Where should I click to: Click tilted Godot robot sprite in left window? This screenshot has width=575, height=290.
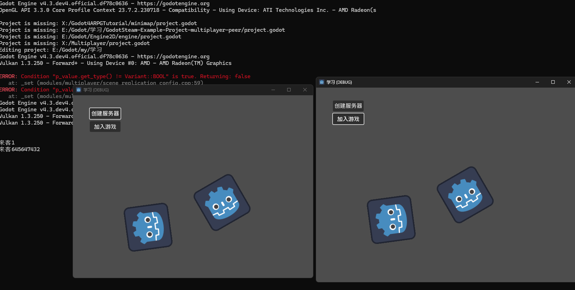[222, 202]
